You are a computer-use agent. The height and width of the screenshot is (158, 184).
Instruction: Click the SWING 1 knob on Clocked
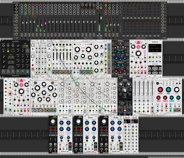(18, 57)
